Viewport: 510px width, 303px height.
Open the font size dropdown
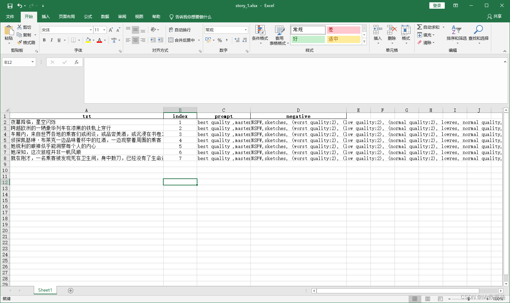click(104, 30)
